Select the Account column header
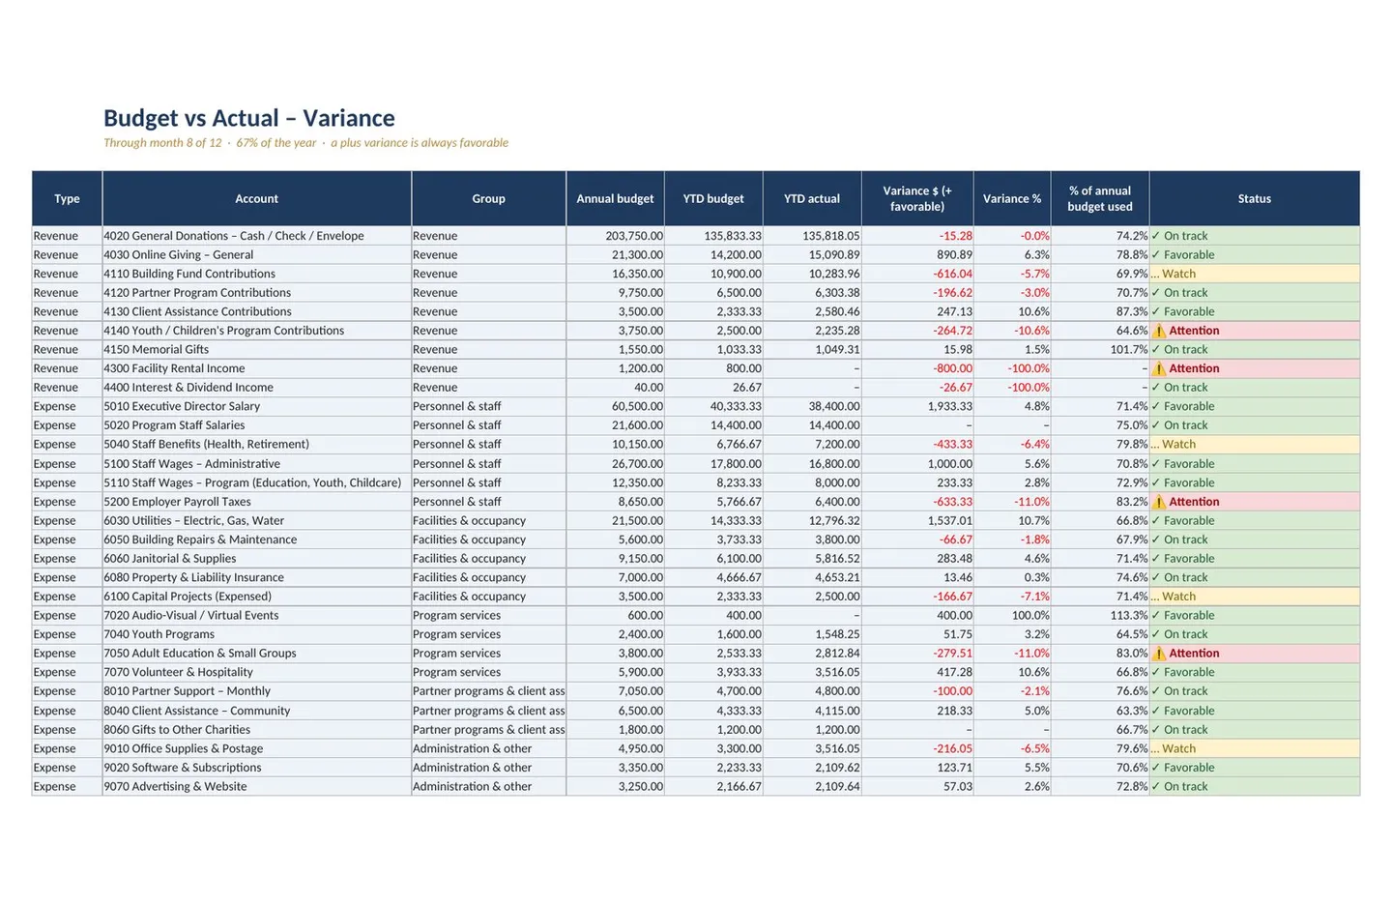The image size is (1392, 904). tap(256, 198)
